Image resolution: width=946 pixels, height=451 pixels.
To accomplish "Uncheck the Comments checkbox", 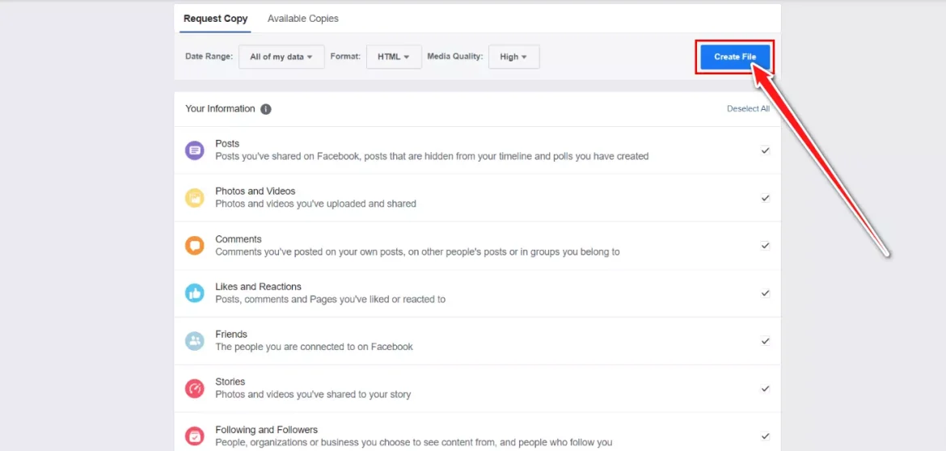I will [x=765, y=246].
